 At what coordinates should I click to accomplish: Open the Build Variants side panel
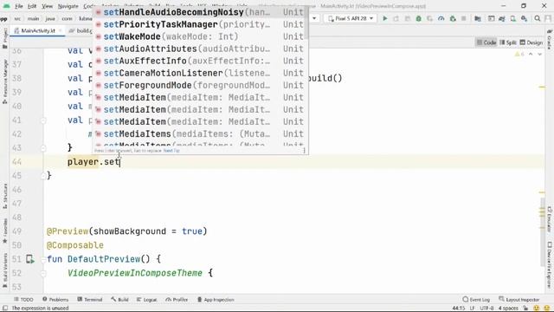4,270
